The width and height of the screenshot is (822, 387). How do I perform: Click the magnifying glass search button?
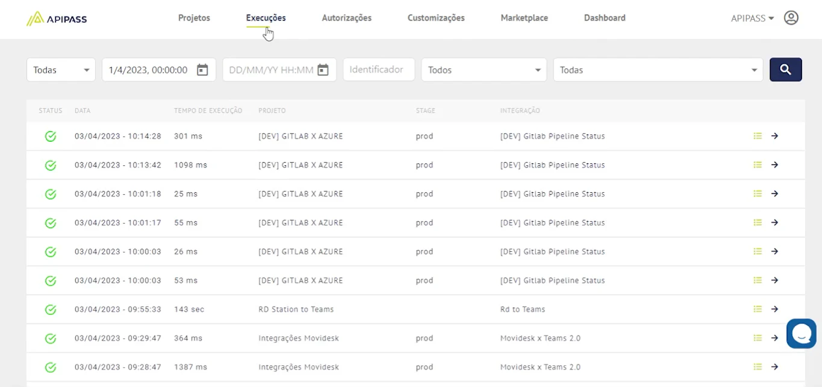[x=785, y=69]
